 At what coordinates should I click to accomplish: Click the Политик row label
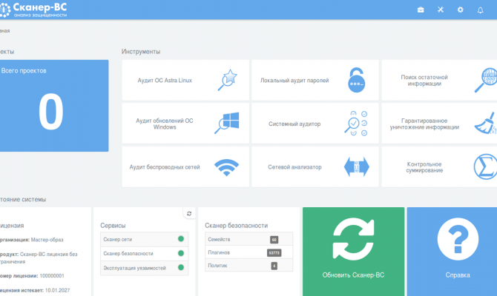[217, 266]
